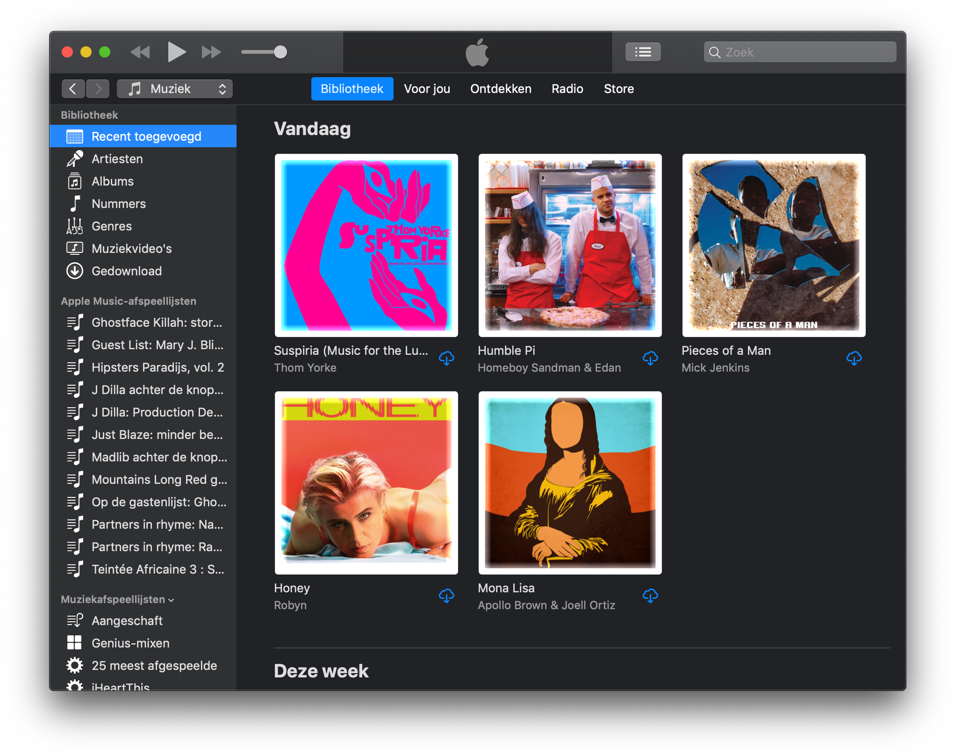Open the Honey album artwork
The width and height of the screenshot is (955, 755).
pyautogui.click(x=366, y=483)
